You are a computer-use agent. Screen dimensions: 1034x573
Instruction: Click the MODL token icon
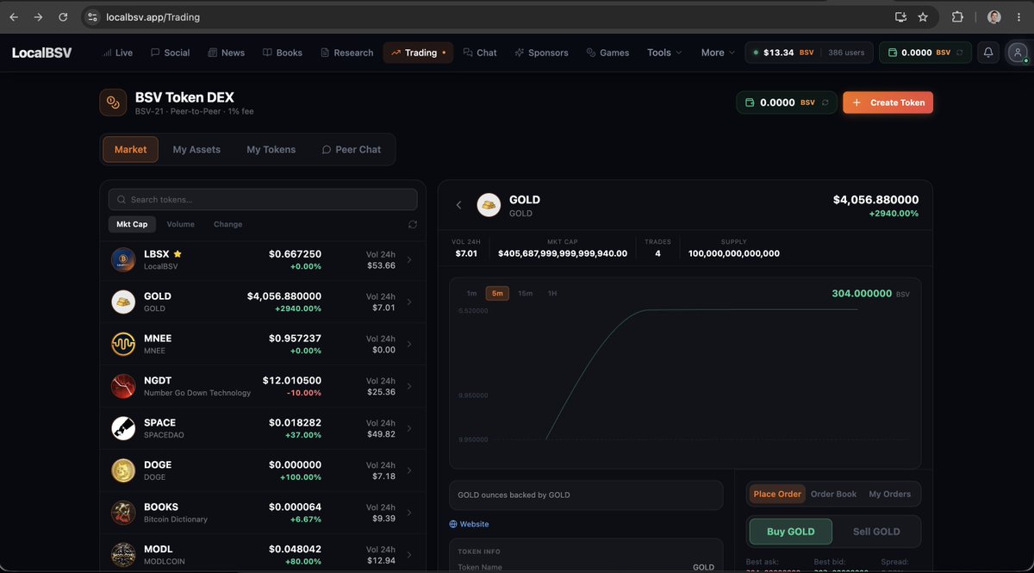123,555
